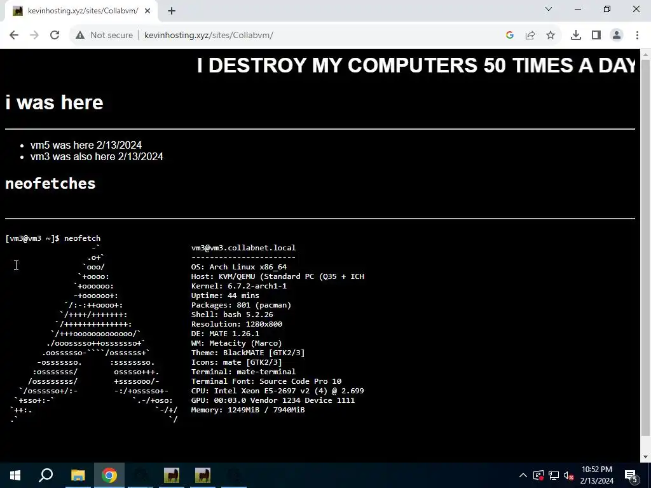Click the vertical scrollbar thumb

(646, 248)
